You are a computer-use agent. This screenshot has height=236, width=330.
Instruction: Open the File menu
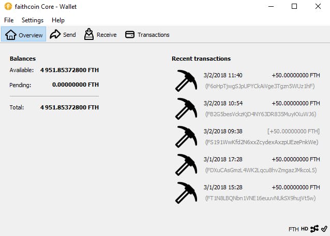tap(9, 20)
